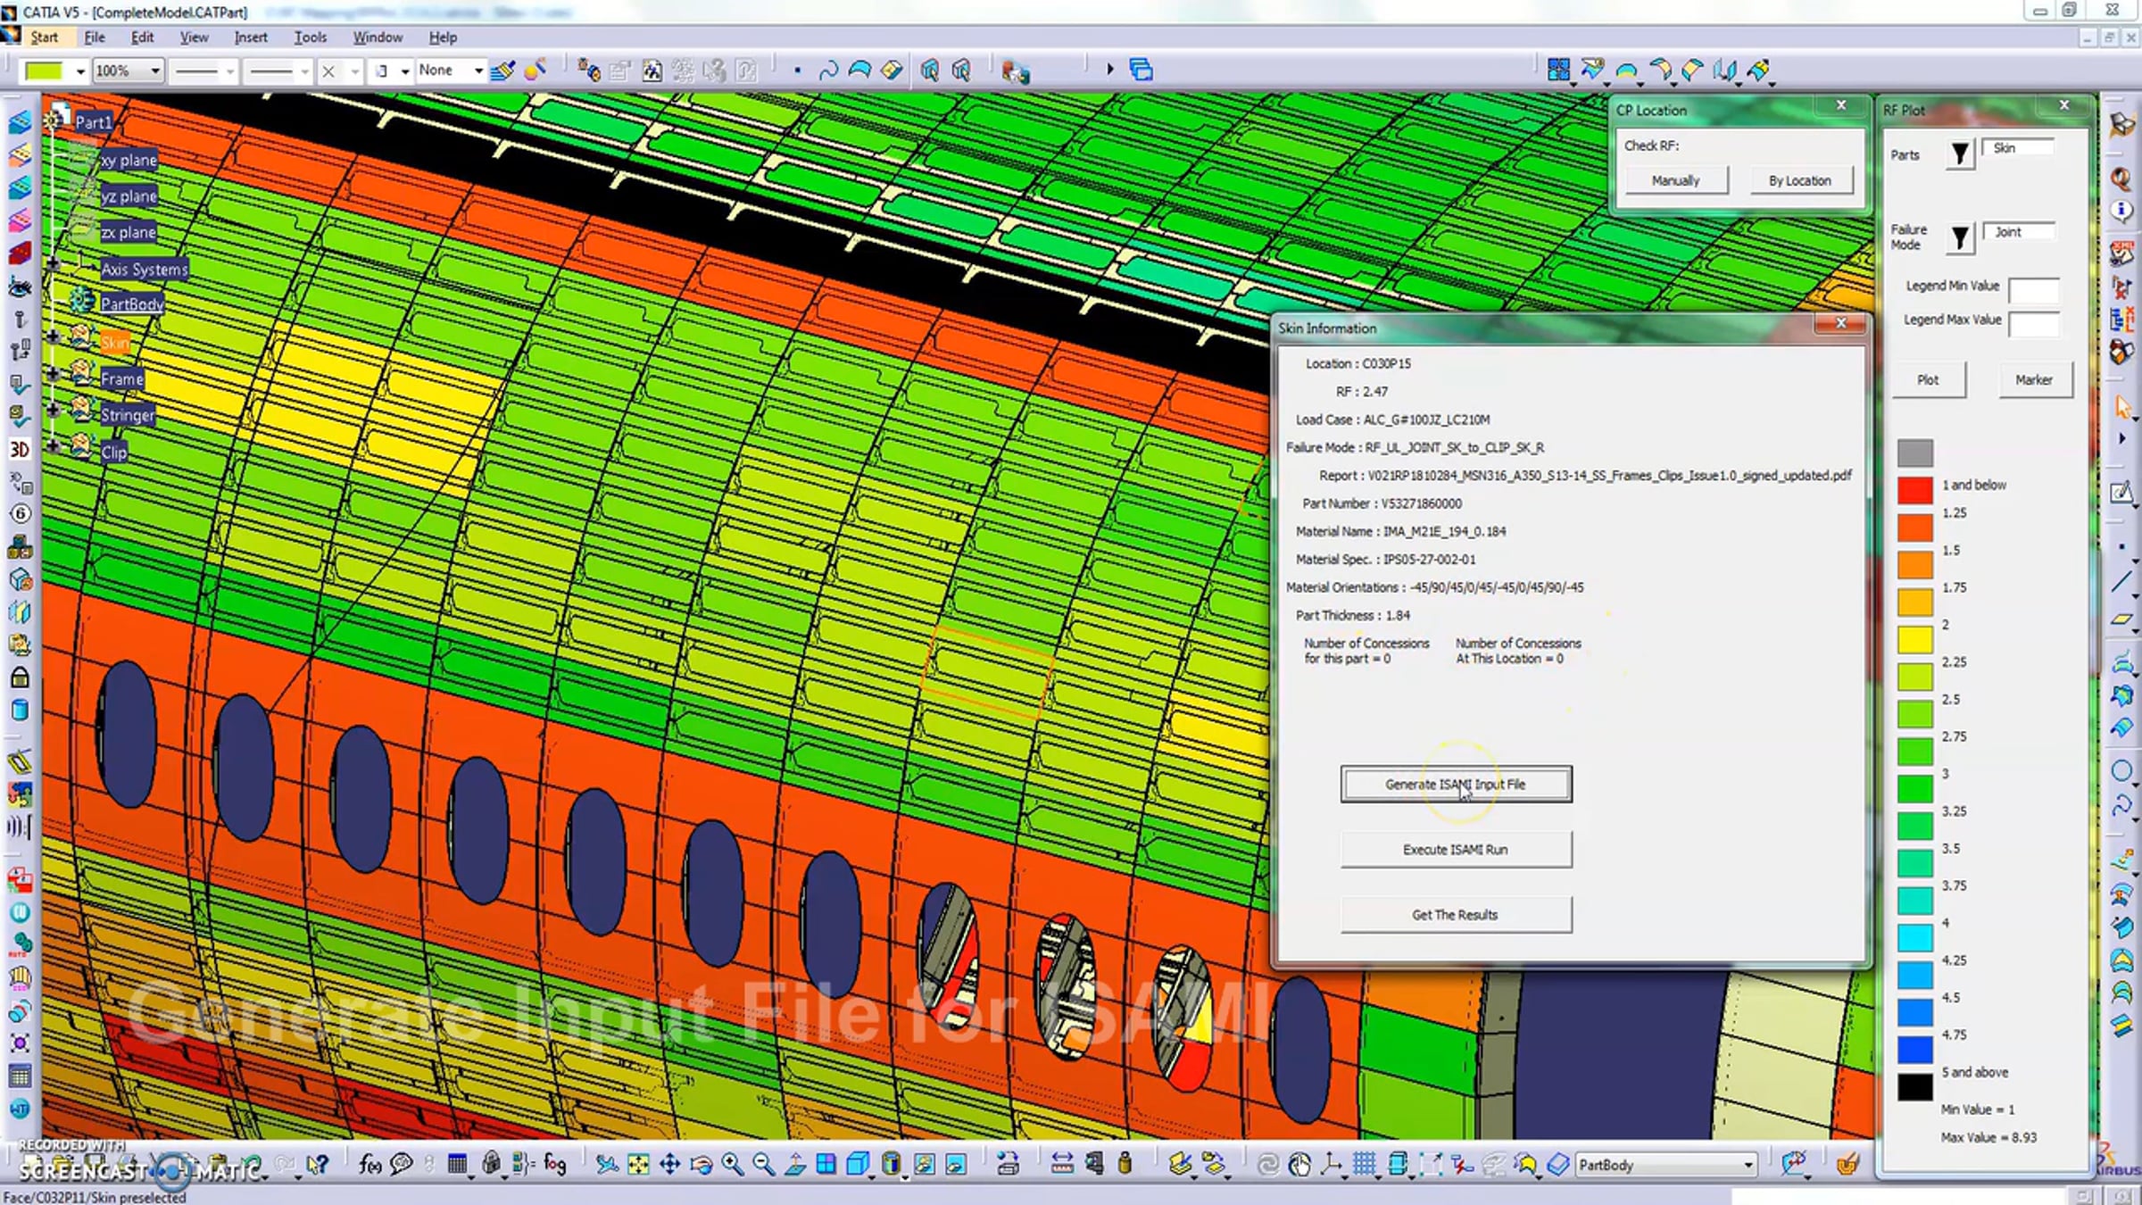Viewport: 2142px width, 1205px height.
Task: Open the Window menu
Action: click(x=378, y=37)
